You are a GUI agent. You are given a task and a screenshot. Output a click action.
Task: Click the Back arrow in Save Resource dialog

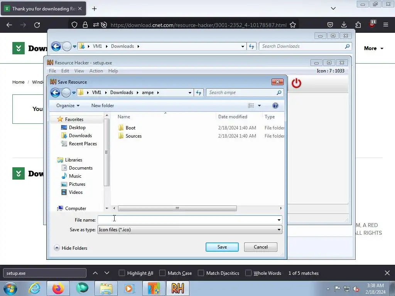click(55, 92)
